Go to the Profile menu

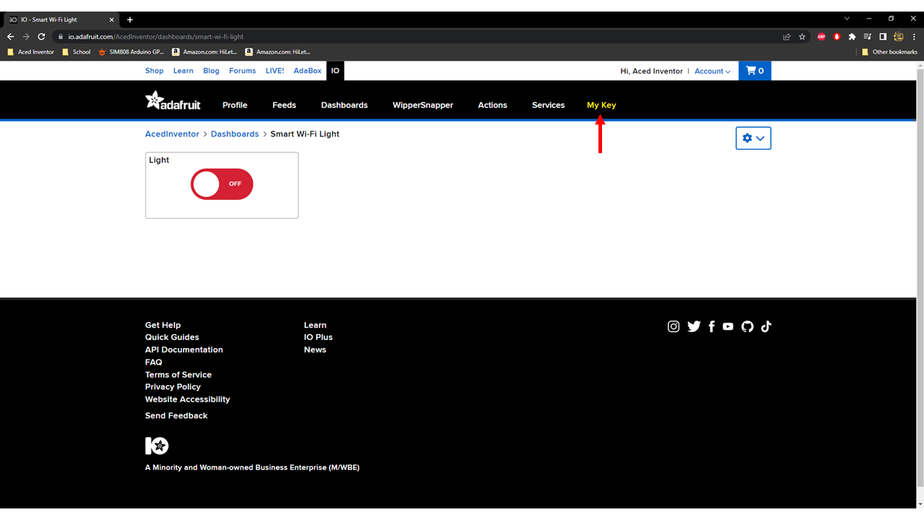point(235,105)
